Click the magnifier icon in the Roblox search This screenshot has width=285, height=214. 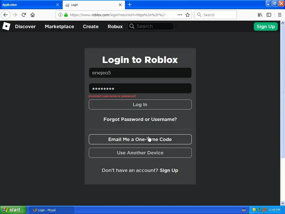(132, 26)
